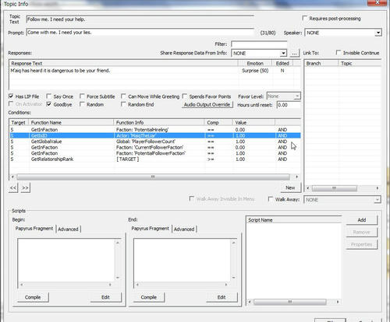Click the previous info '<<' button
The height and width of the screenshot is (322, 390).
[x=13, y=187]
